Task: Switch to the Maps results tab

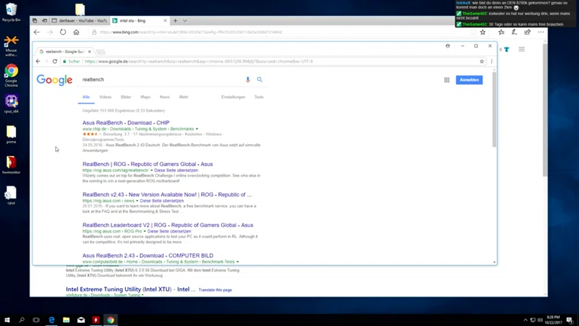Action: point(145,97)
